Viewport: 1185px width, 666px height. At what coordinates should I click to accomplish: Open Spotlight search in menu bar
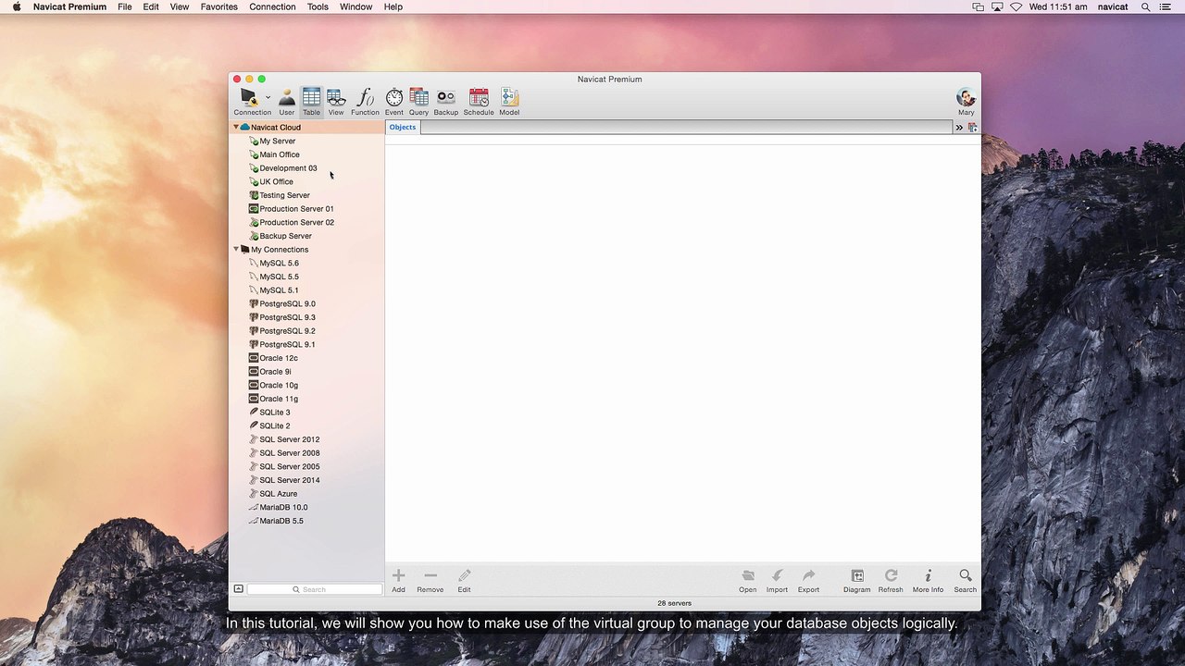[x=1146, y=6]
